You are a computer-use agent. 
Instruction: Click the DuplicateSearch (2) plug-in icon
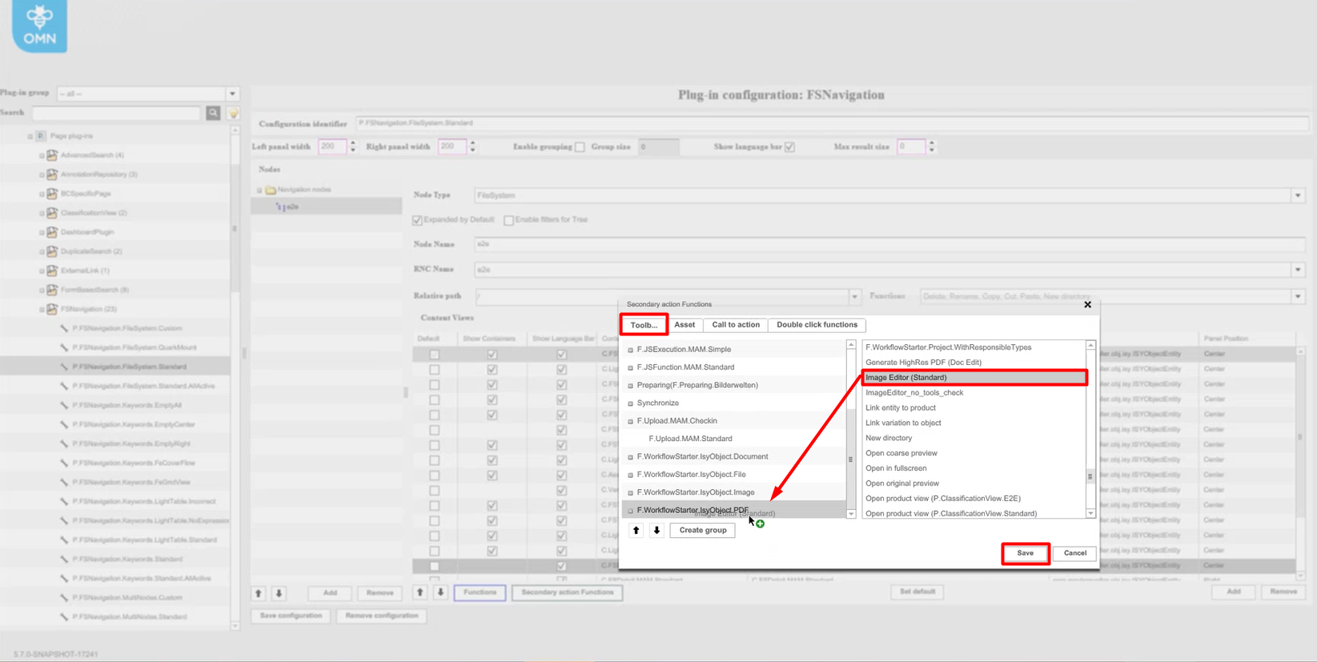click(x=52, y=251)
